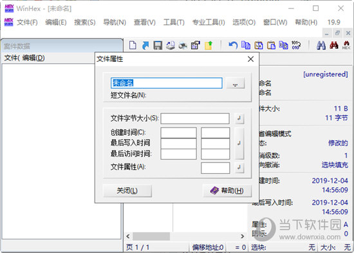354x253 pixels.
Task: Click the Open RAM toolbar icon
Action: [x=183, y=46]
